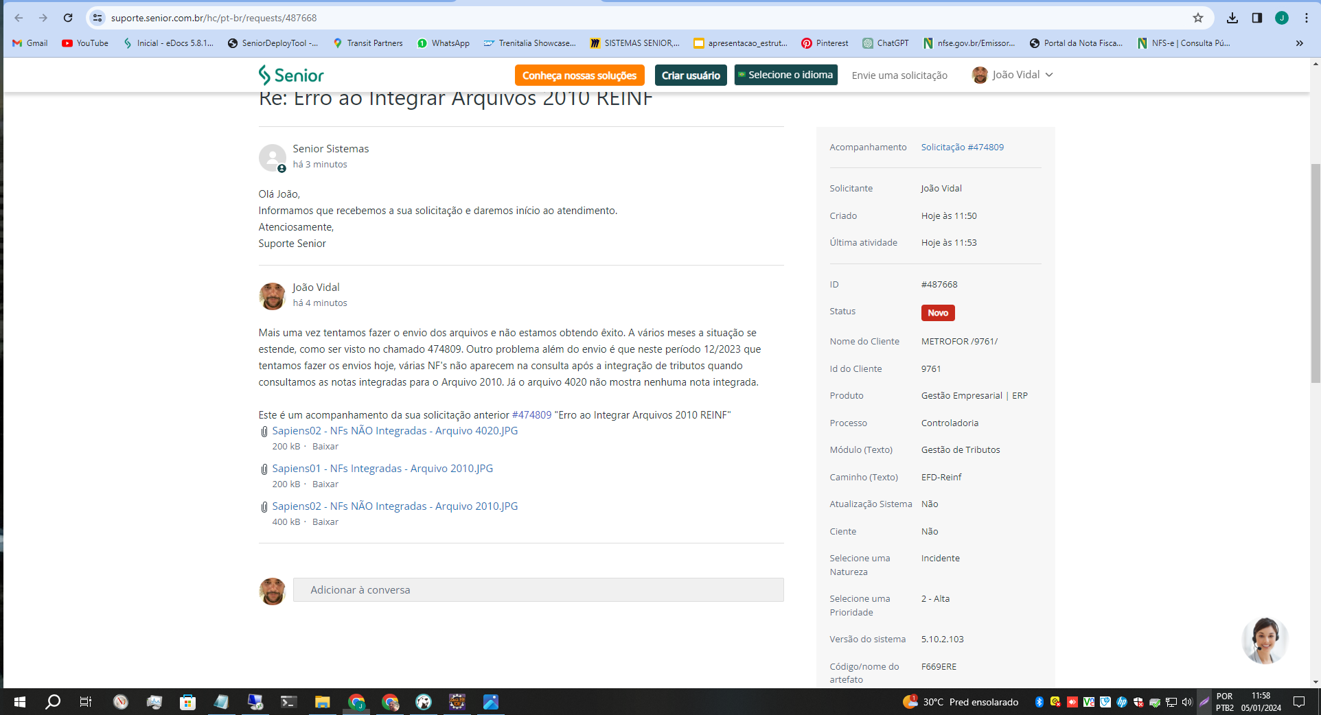Open the Transit Partners bookmark
Image resolution: width=1321 pixels, height=715 pixels.
[368, 43]
